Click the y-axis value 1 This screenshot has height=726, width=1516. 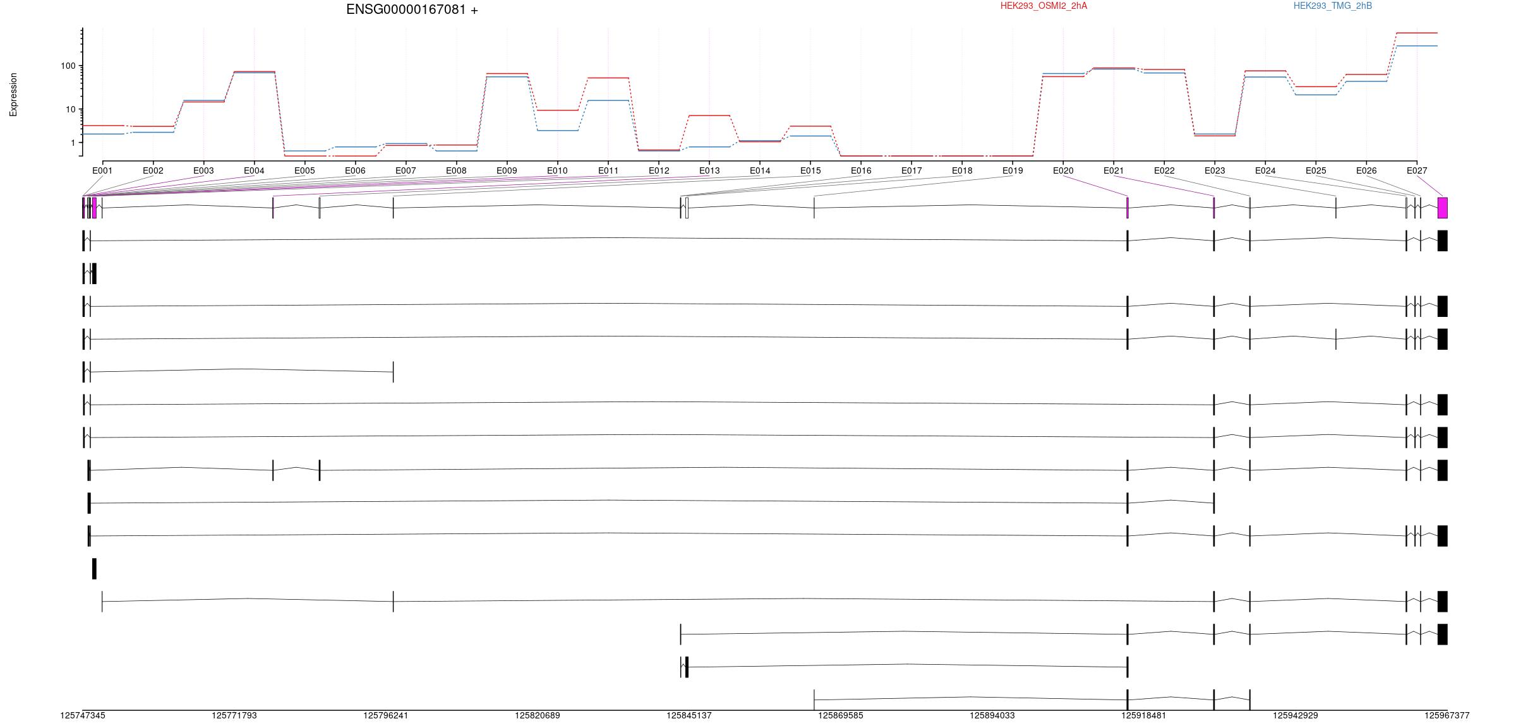click(73, 143)
